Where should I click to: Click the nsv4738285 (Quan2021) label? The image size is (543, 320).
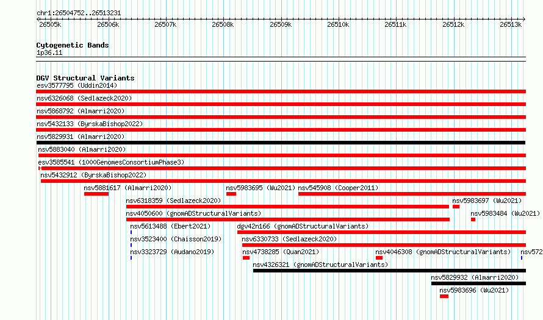(x=281, y=252)
